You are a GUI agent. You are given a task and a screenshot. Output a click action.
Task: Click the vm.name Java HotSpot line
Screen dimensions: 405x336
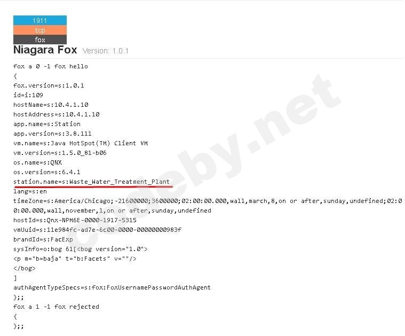tap(81, 143)
